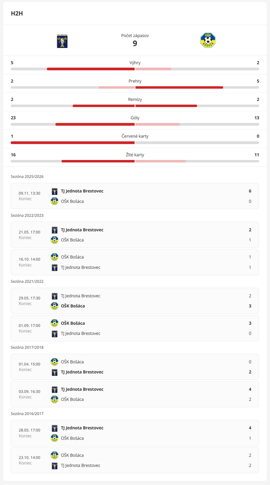
Task: Open TJ Jednota Brestovec team in 03.09. match
Action: pyautogui.click(x=82, y=389)
